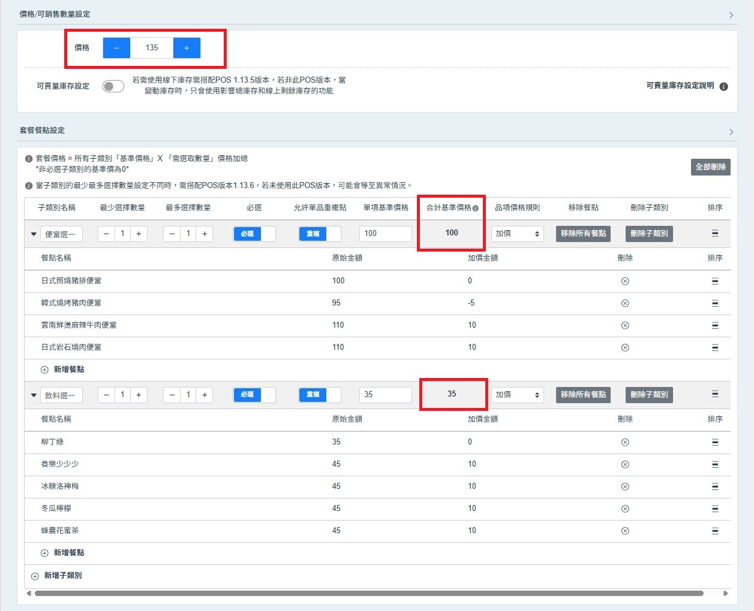Click 刪除子類別 for 便當選一

(x=648, y=234)
